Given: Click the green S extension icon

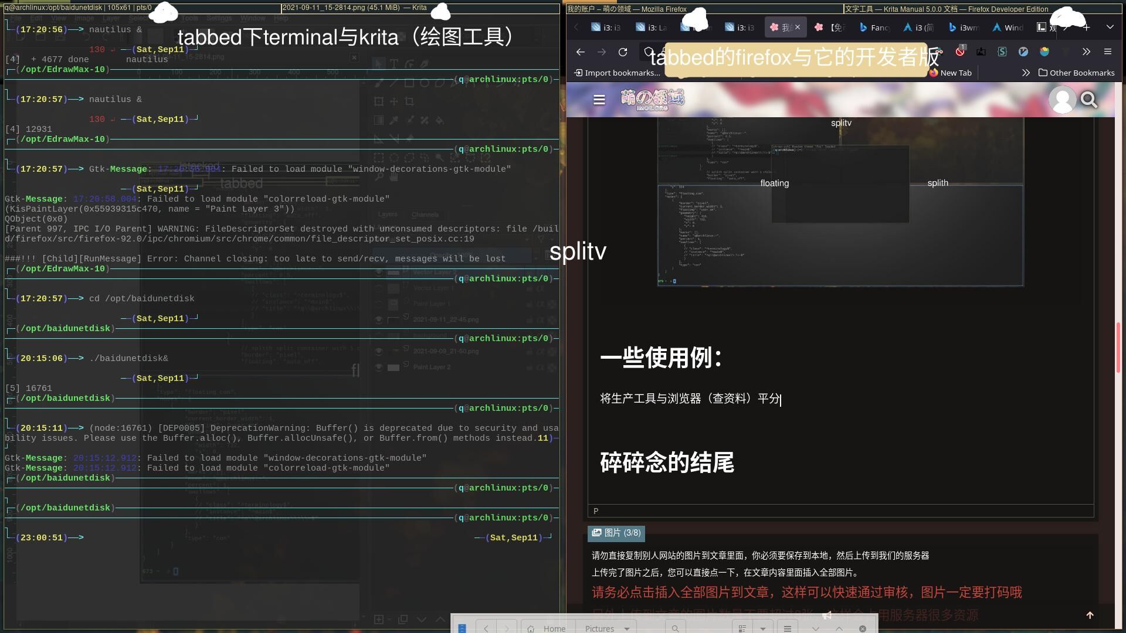Looking at the screenshot, I should [x=1002, y=52].
